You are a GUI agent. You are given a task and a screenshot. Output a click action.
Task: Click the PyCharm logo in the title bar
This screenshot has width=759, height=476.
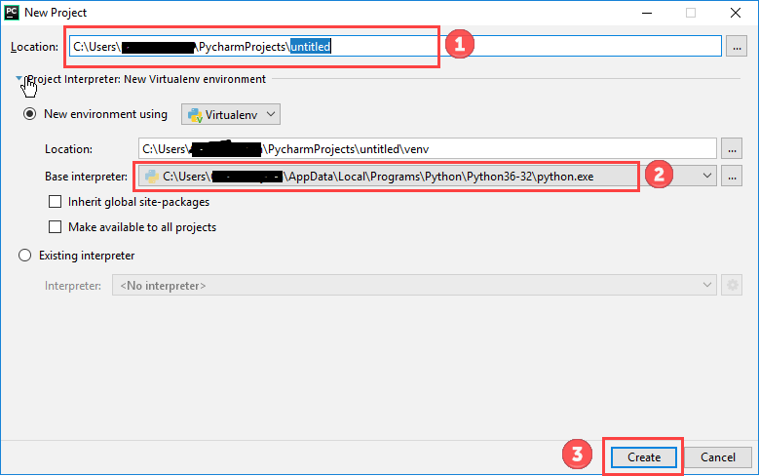pos(12,12)
